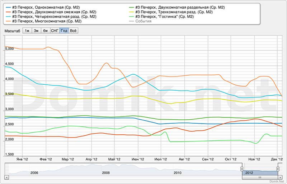Select the Год zoom button
This screenshot has height=184, width=287.
point(64,31)
